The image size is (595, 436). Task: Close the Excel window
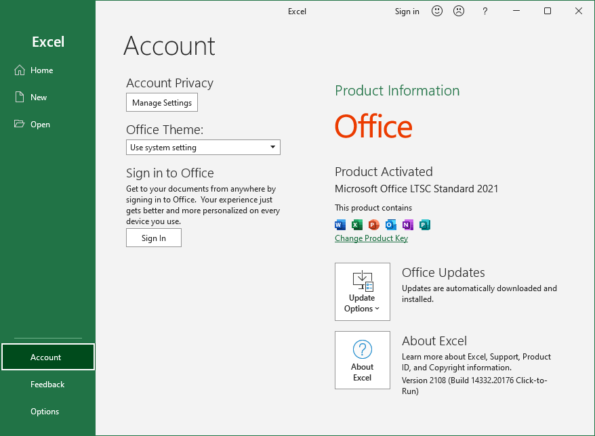[578, 11]
